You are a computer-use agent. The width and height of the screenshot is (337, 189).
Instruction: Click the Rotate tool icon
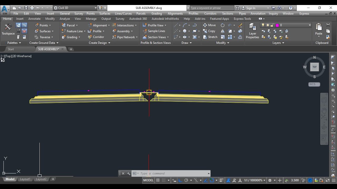223,25
